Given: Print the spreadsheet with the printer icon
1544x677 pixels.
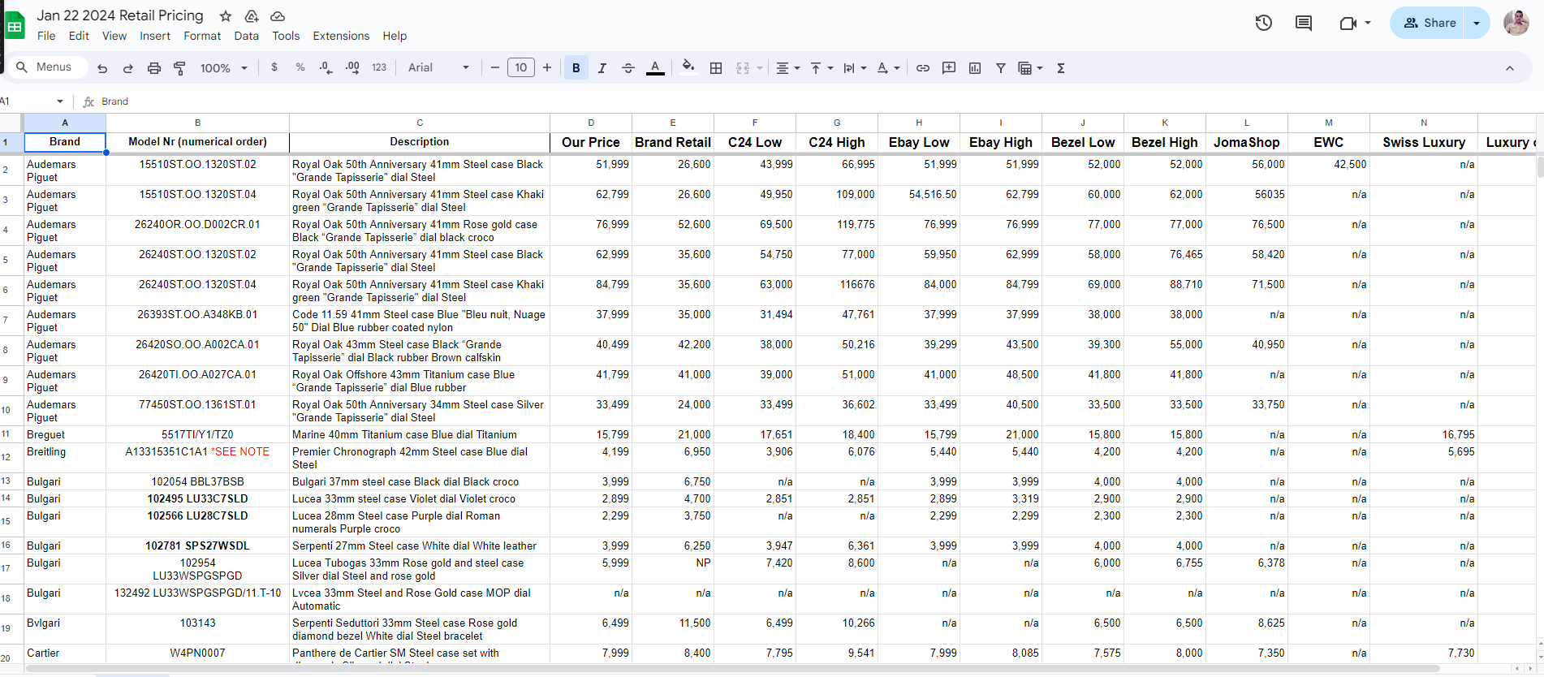Looking at the screenshot, I should [x=154, y=68].
